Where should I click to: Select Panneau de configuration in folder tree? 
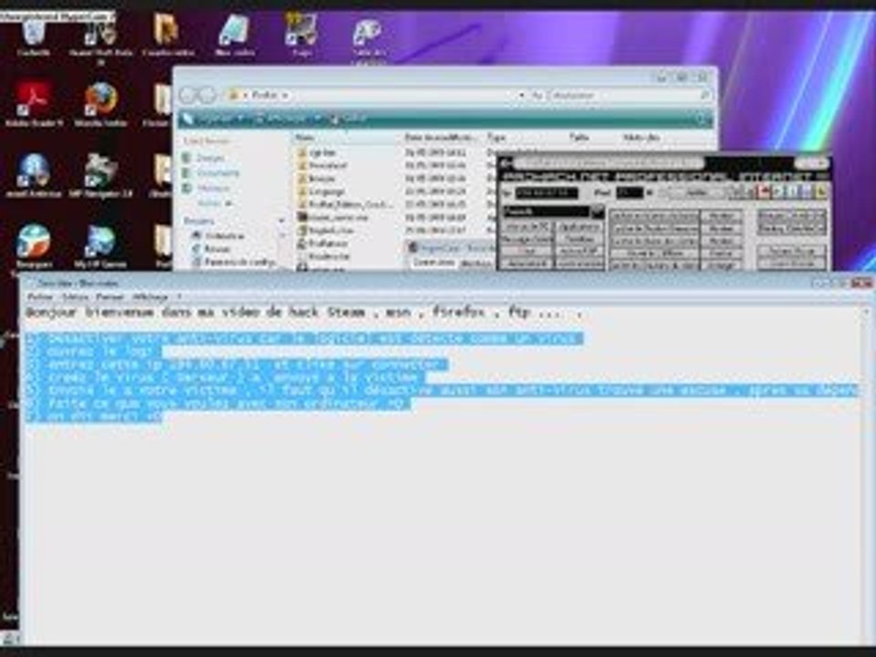[235, 262]
